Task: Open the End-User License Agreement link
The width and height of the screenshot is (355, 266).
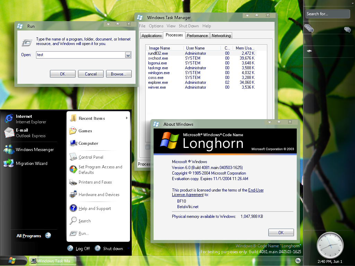Action: click(256, 190)
